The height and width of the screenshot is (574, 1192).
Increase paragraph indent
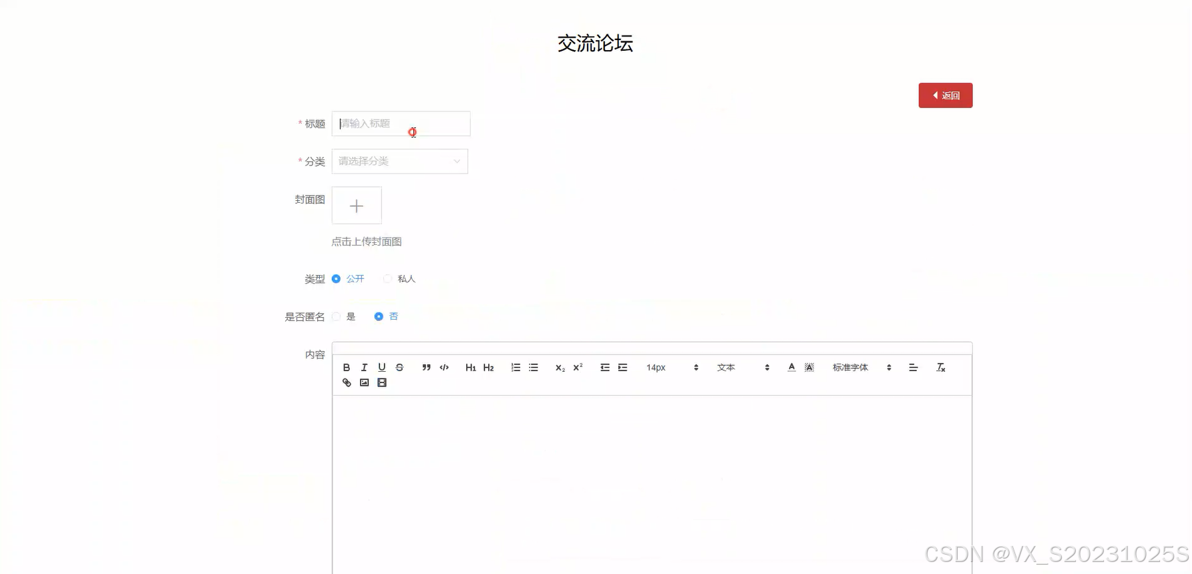(x=622, y=368)
